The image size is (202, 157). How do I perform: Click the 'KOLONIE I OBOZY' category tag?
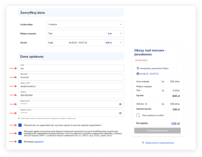pos(141,60)
